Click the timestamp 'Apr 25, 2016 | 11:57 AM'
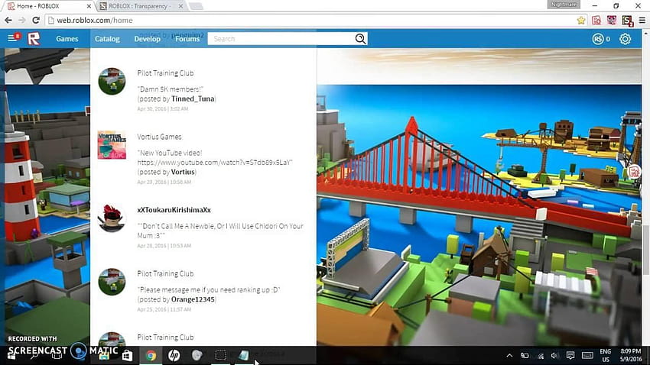The image size is (650, 365). (x=164, y=309)
